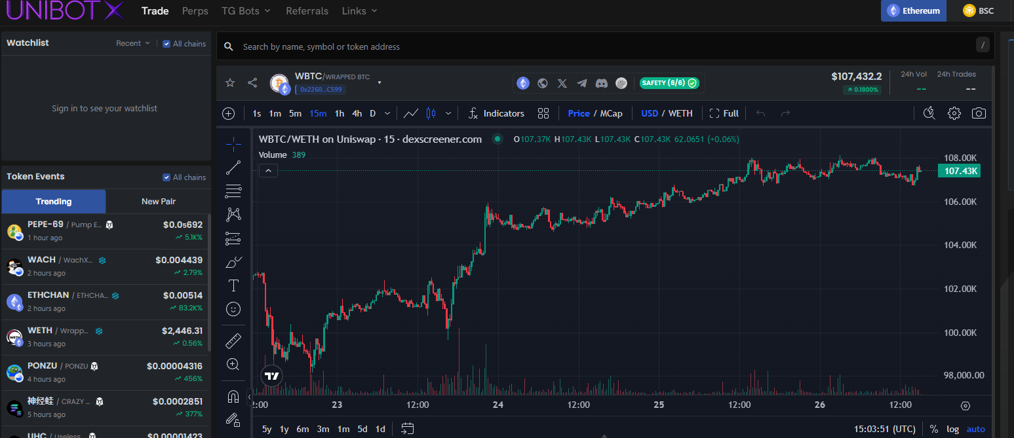Viewport: 1014px width, 438px height.
Task: Switch to line chart style icon
Action: [x=411, y=113]
